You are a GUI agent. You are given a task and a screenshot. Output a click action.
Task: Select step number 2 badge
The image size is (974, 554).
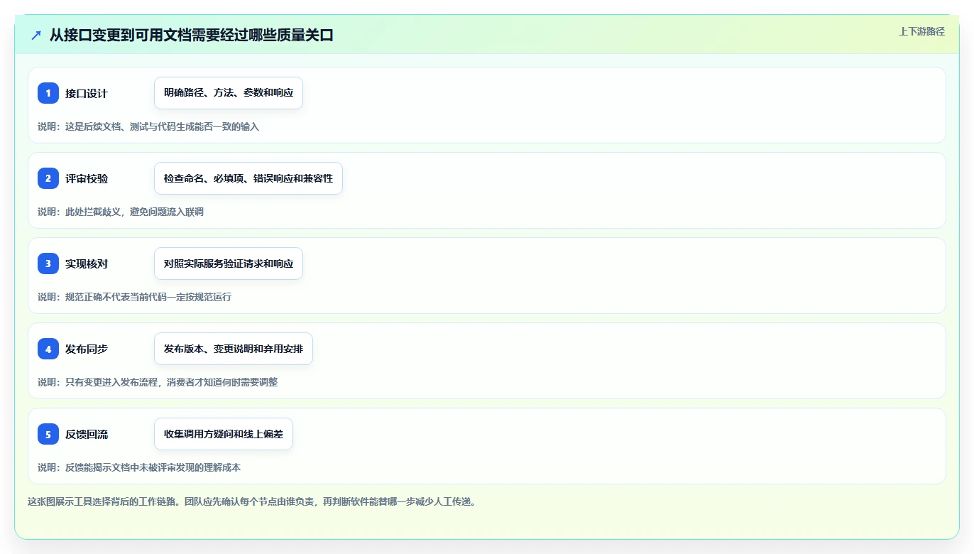pyautogui.click(x=48, y=178)
